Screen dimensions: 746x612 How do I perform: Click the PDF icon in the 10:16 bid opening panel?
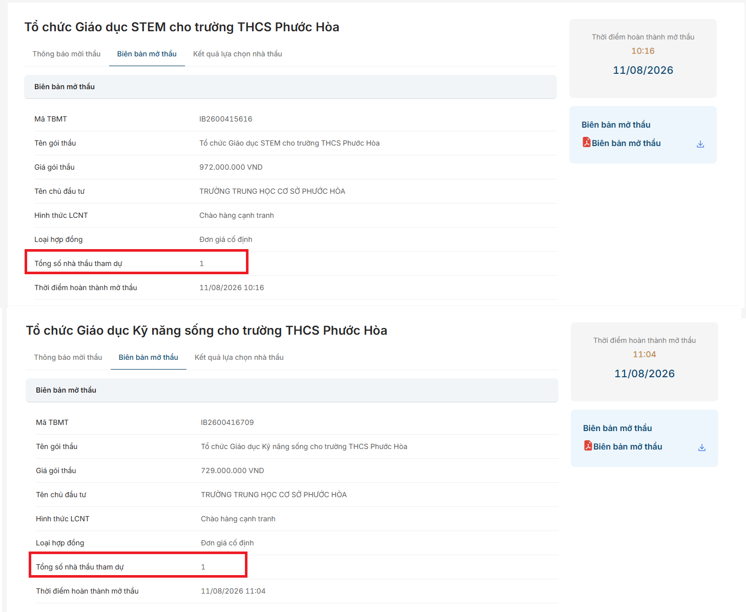[587, 142]
